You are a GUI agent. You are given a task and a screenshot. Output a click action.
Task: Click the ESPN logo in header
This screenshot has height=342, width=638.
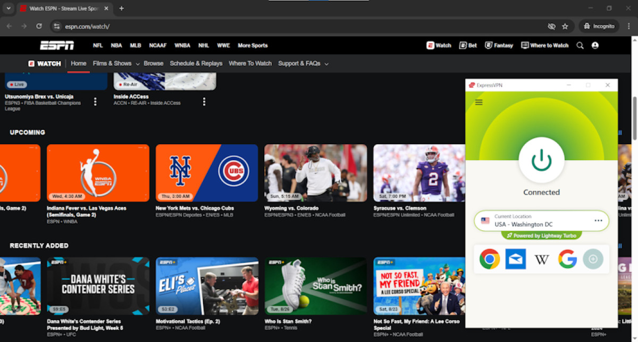point(57,45)
